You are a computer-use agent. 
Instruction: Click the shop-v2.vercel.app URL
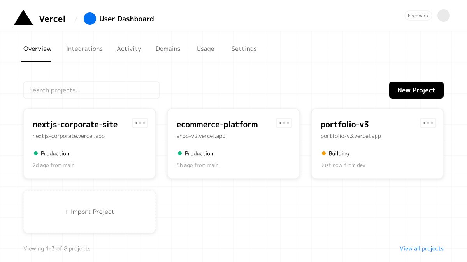[x=201, y=136]
